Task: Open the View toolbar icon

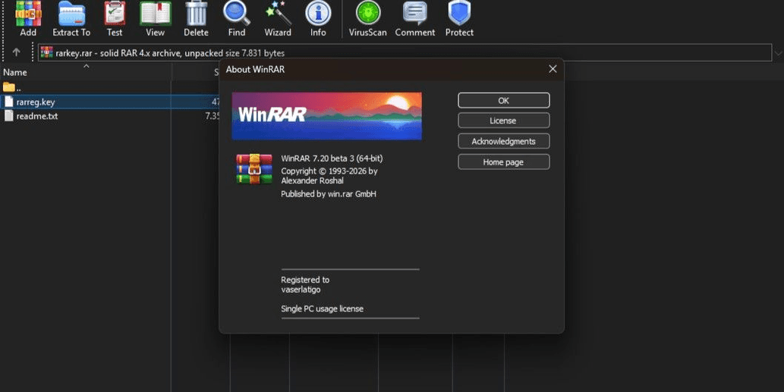Action: pos(155,17)
